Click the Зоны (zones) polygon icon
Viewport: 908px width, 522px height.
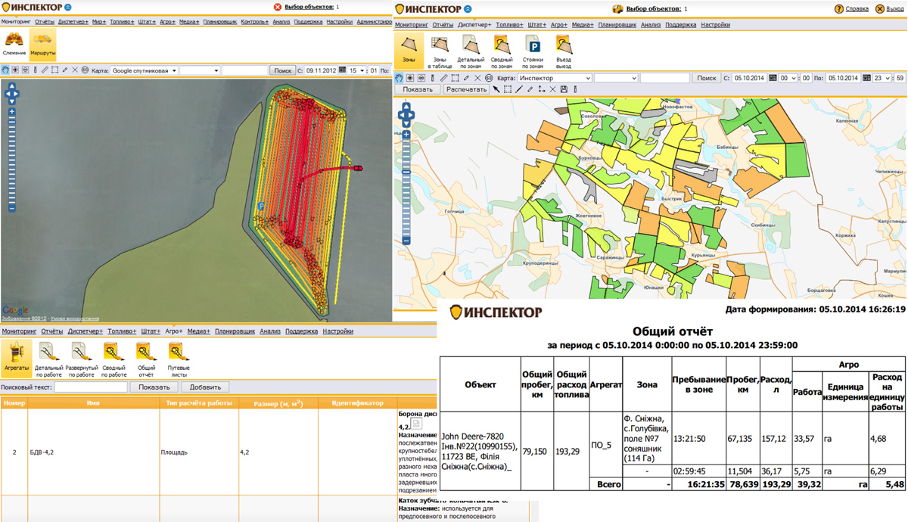(409, 50)
